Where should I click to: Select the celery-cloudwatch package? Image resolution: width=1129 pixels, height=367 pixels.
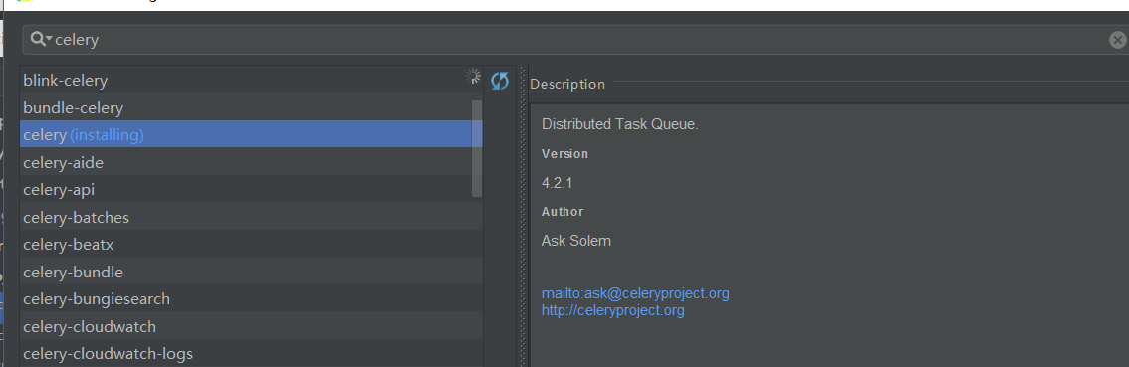251,326
